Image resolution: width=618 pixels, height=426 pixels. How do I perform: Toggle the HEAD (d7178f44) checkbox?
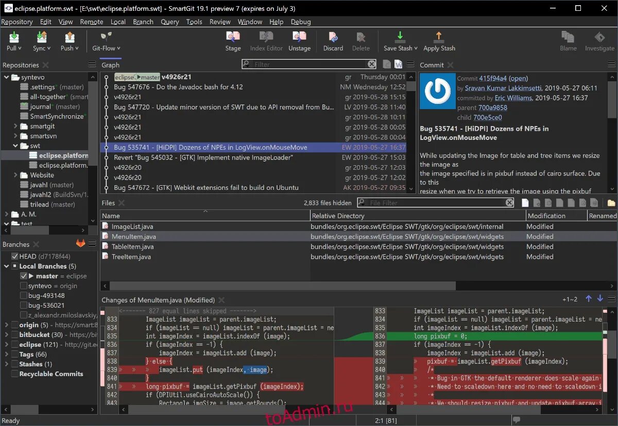point(15,256)
